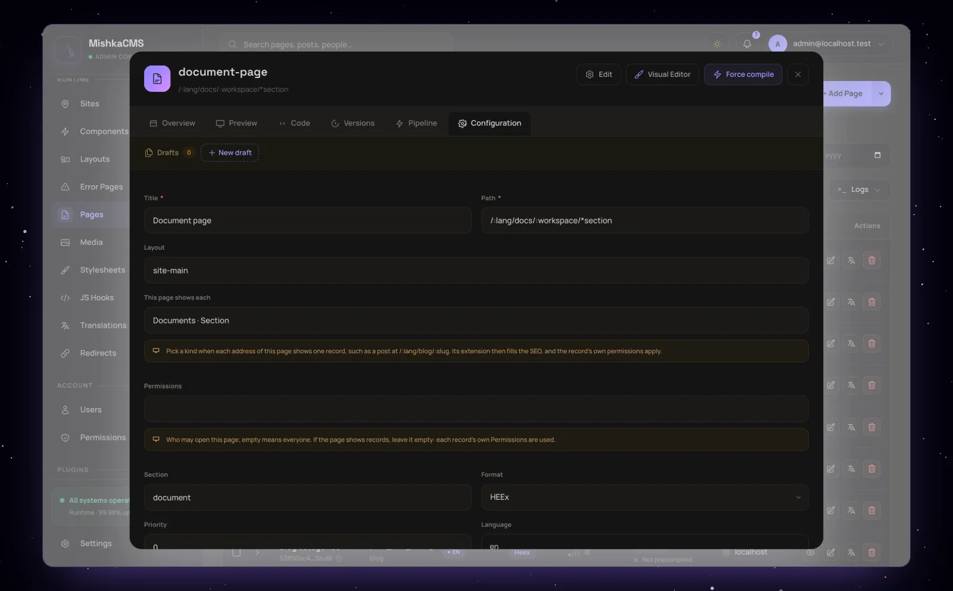The height and width of the screenshot is (591, 953).
Task: Focus the Title input field
Action: pyautogui.click(x=308, y=220)
